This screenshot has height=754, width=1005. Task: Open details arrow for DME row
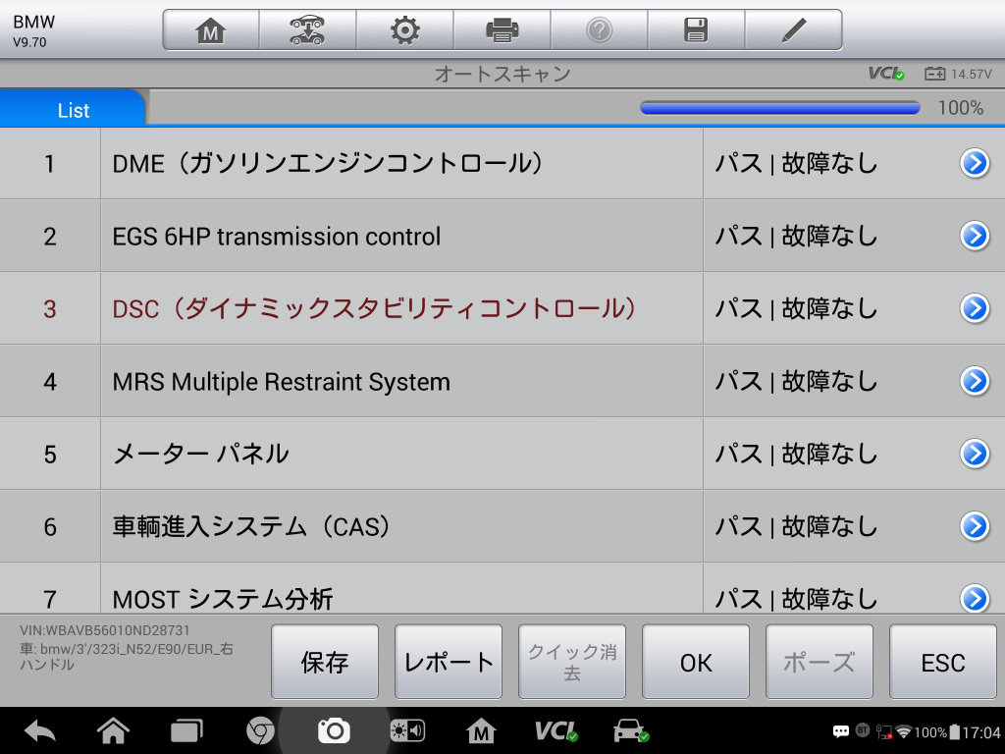975,164
